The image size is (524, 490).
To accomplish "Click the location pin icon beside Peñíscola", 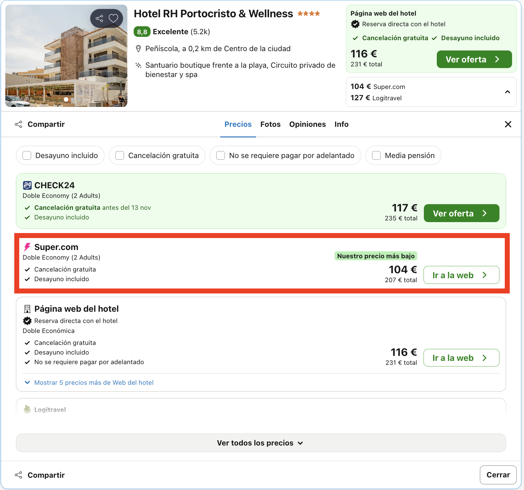I will [139, 49].
